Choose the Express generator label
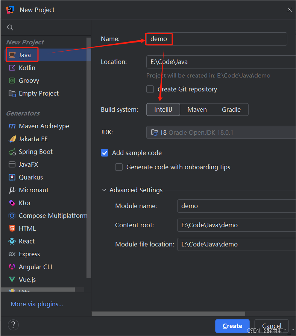296x336 pixels. (29, 254)
